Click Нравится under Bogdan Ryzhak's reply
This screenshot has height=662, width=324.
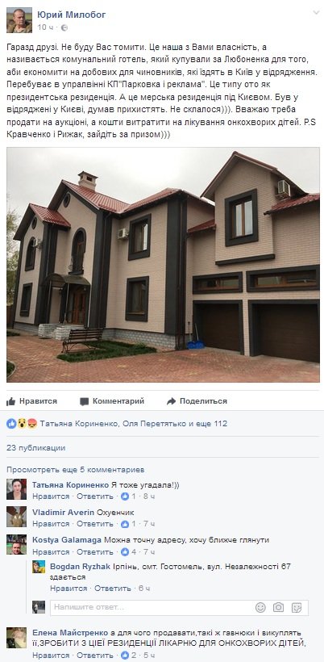point(69,588)
